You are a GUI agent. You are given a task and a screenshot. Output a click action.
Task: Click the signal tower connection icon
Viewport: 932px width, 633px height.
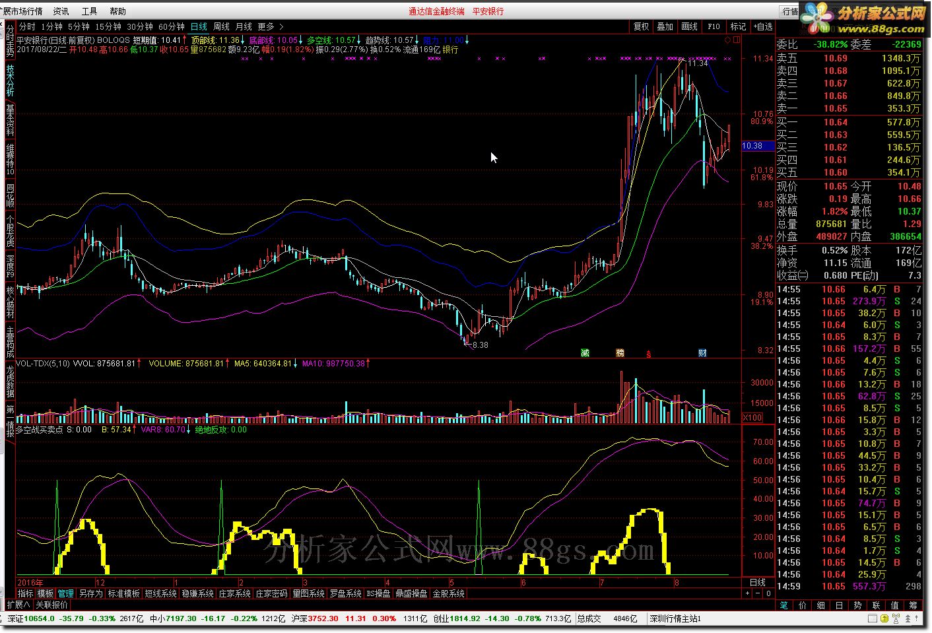coord(897,619)
